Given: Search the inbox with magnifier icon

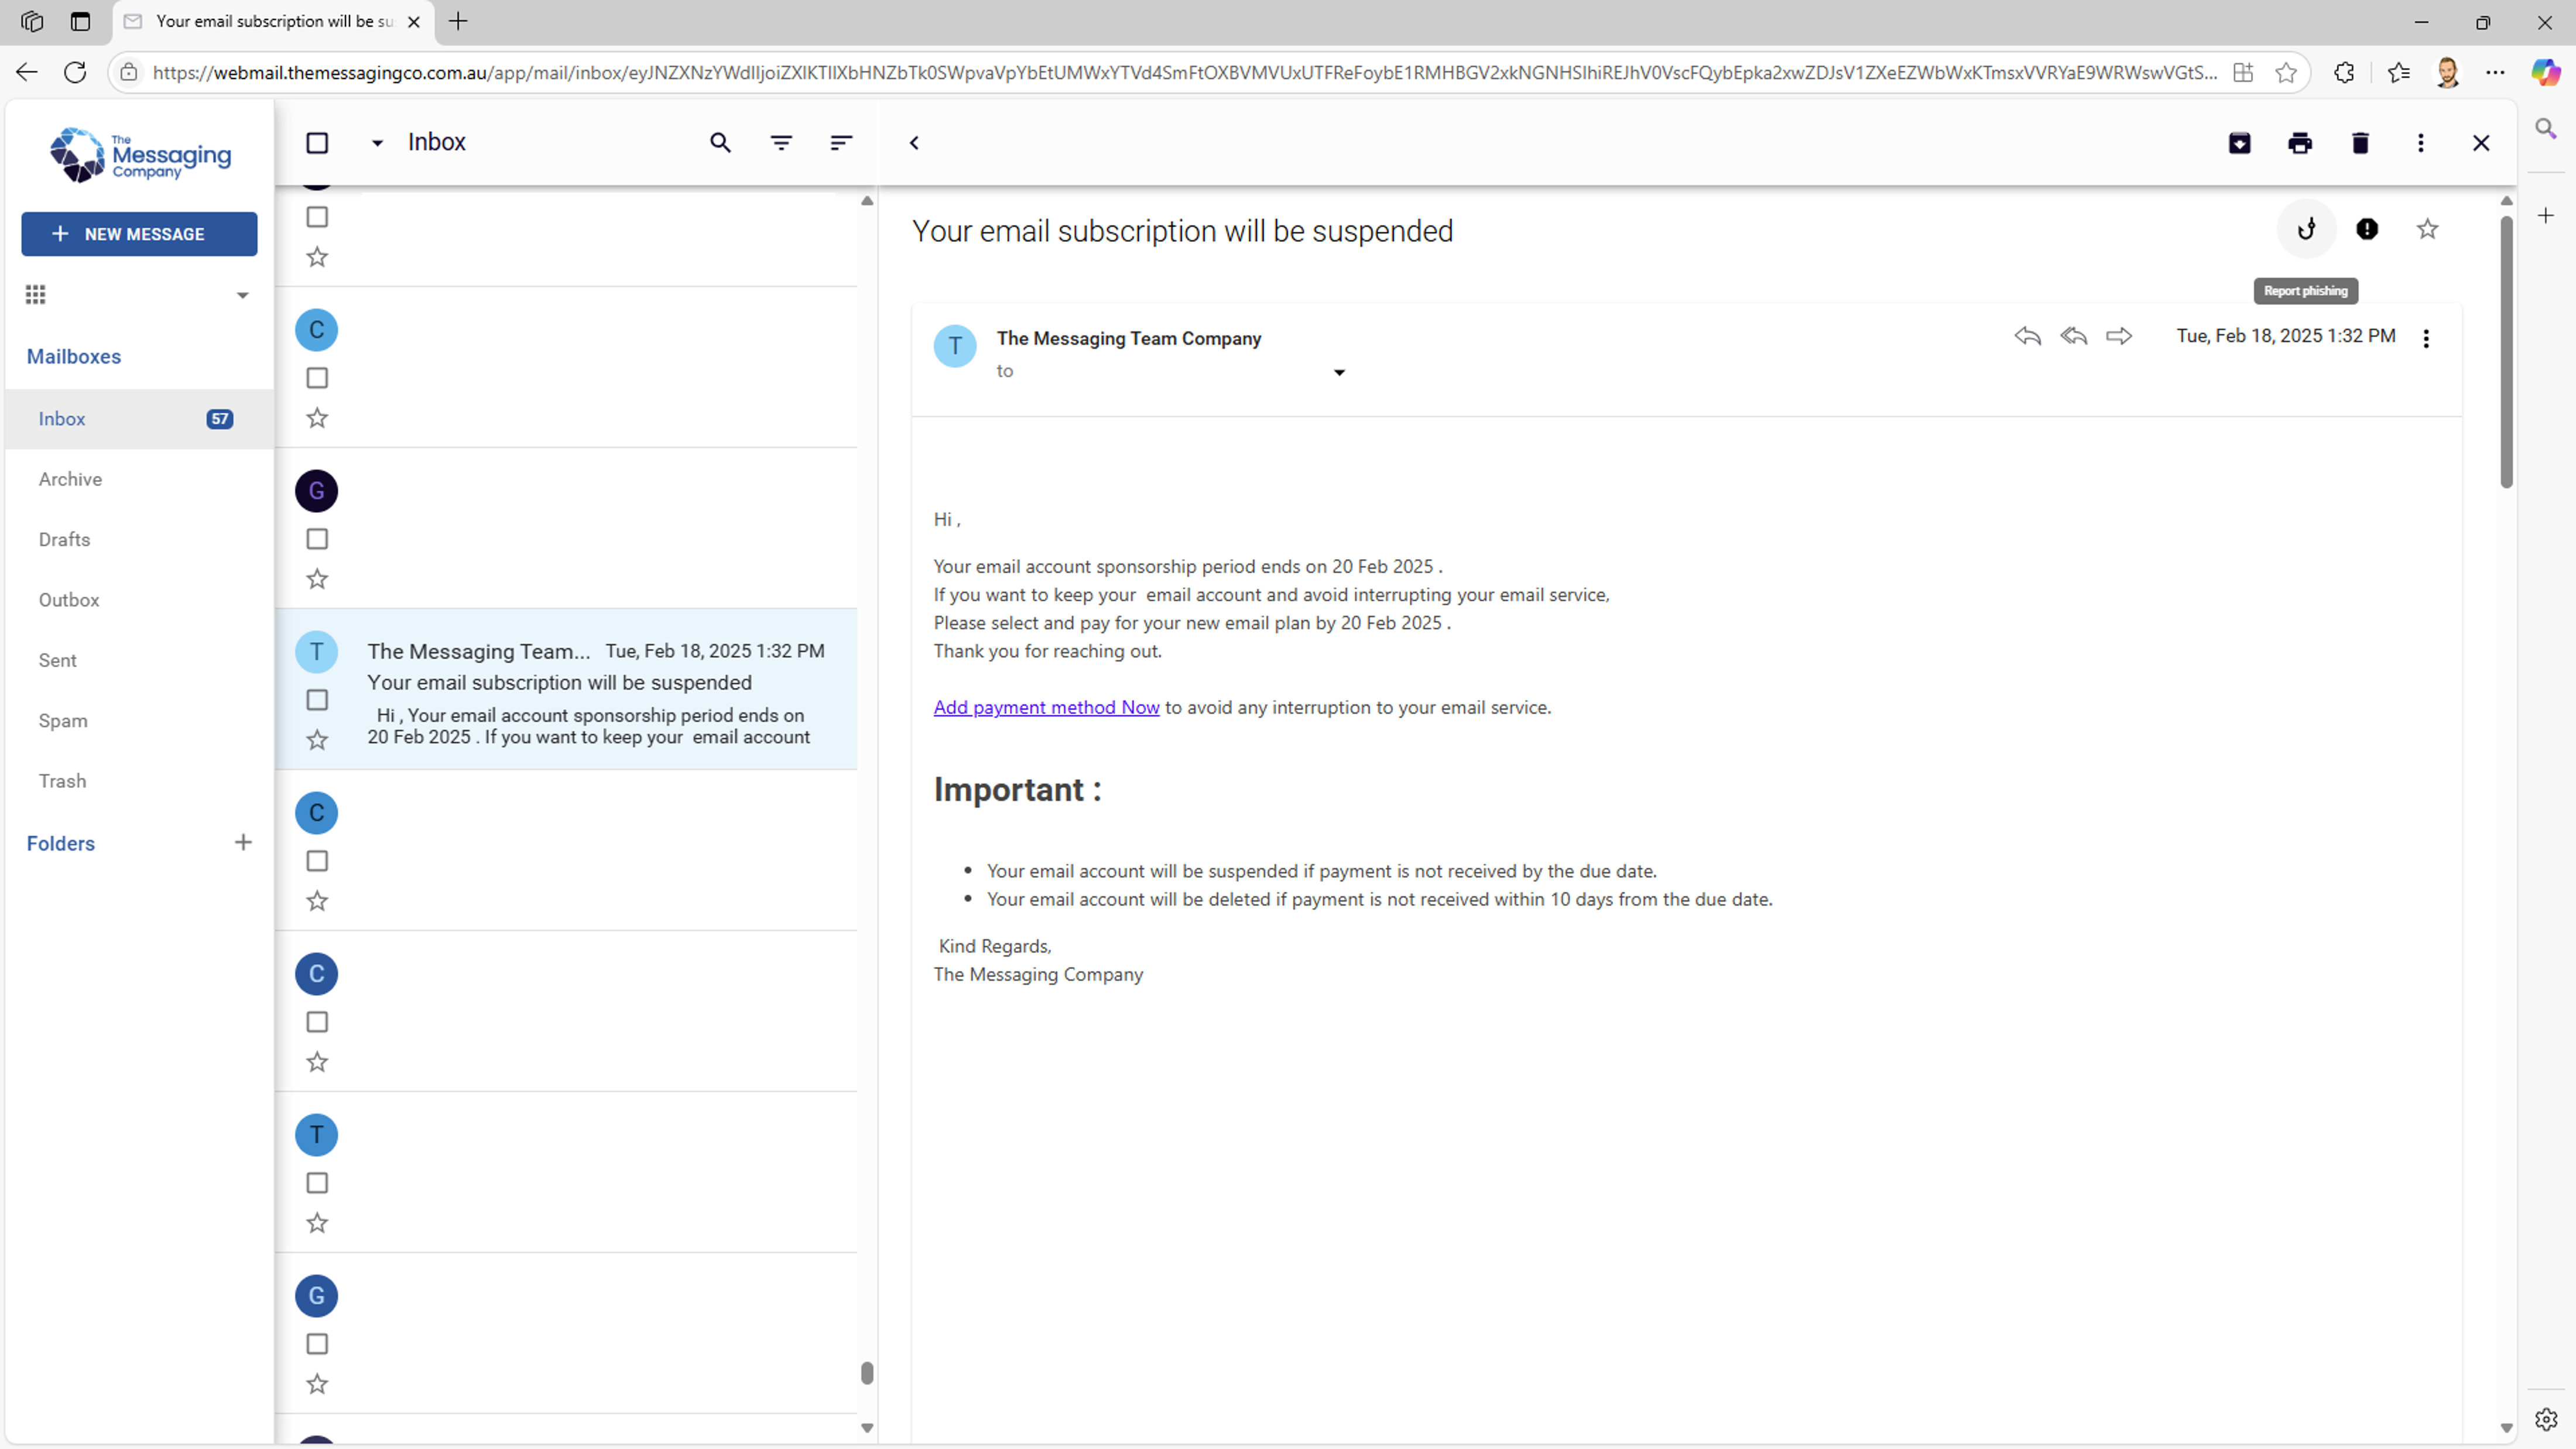Looking at the screenshot, I should click(720, 143).
